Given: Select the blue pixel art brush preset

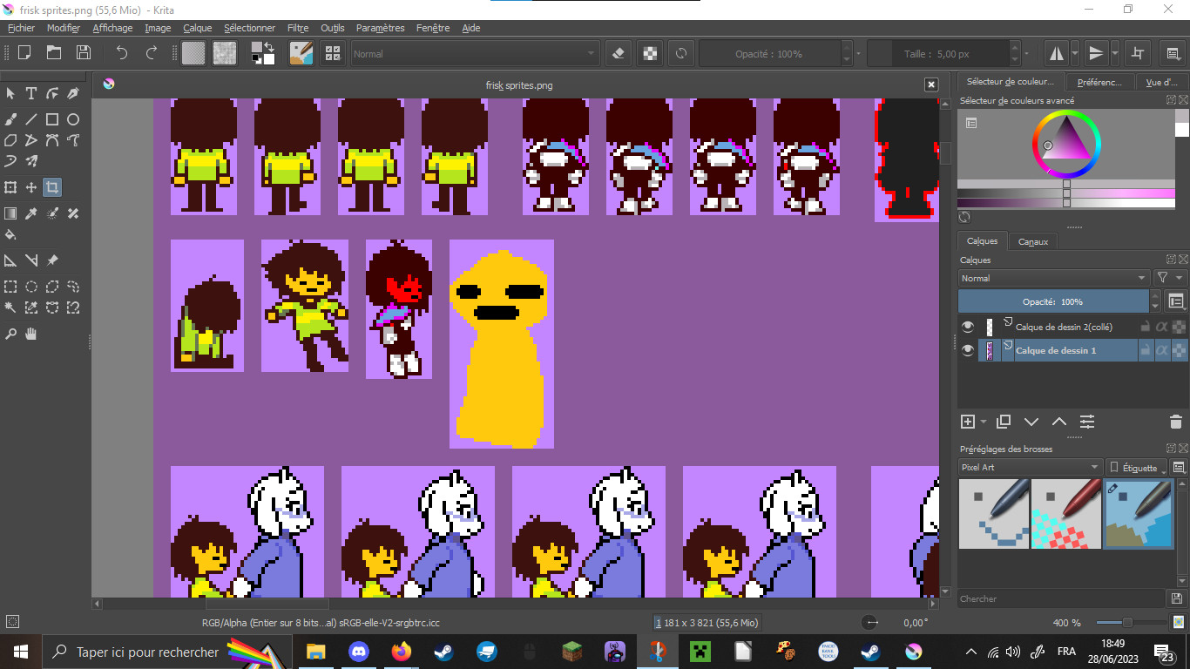Looking at the screenshot, I should click(994, 514).
